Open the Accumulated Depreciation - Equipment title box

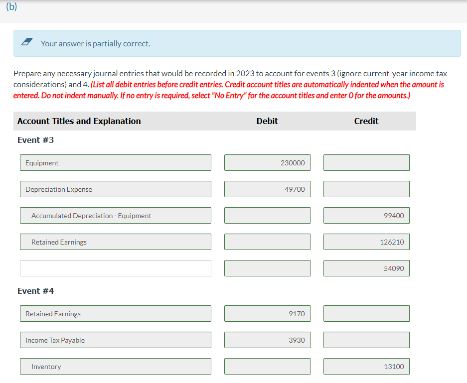[x=115, y=215]
